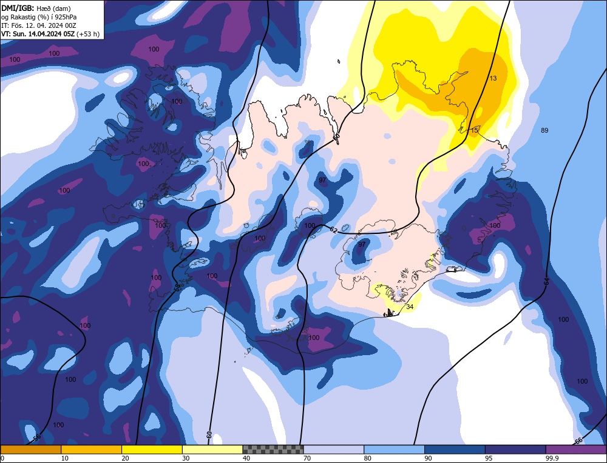Click the legend tick label 99.9
607x463 pixels.
pos(551,458)
